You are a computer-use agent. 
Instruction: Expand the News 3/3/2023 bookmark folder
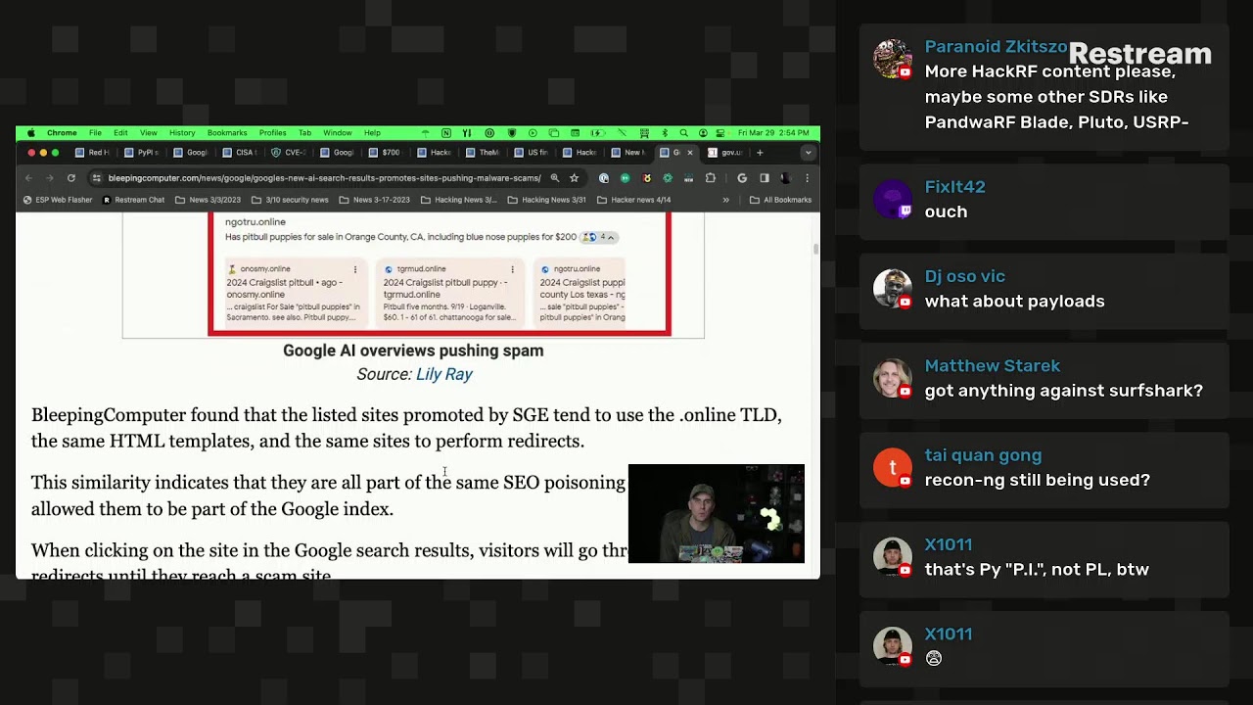[x=208, y=200]
